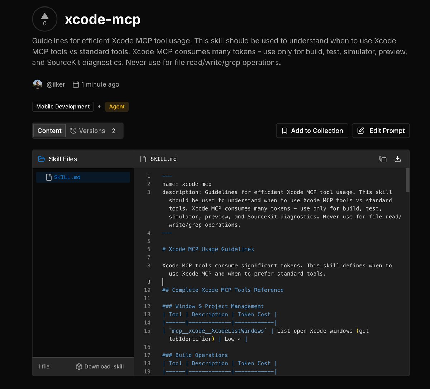Click '### Build Operations' line in editor
Image resolution: width=430 pixels, height=389 pixels.
195,355
